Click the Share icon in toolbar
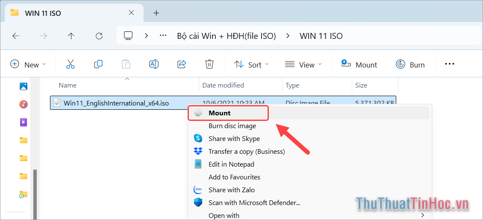The image size is (483, 220). pyautogui.click(x=182, y=65)
